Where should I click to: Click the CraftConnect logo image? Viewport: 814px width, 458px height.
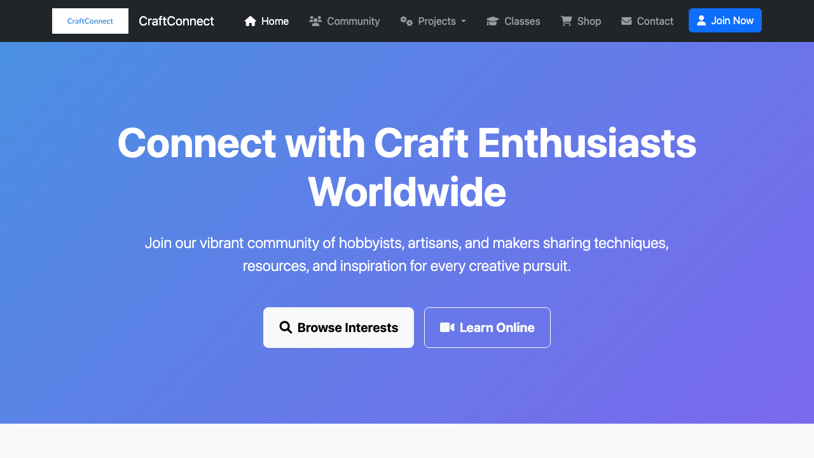(x=90, y=21)
